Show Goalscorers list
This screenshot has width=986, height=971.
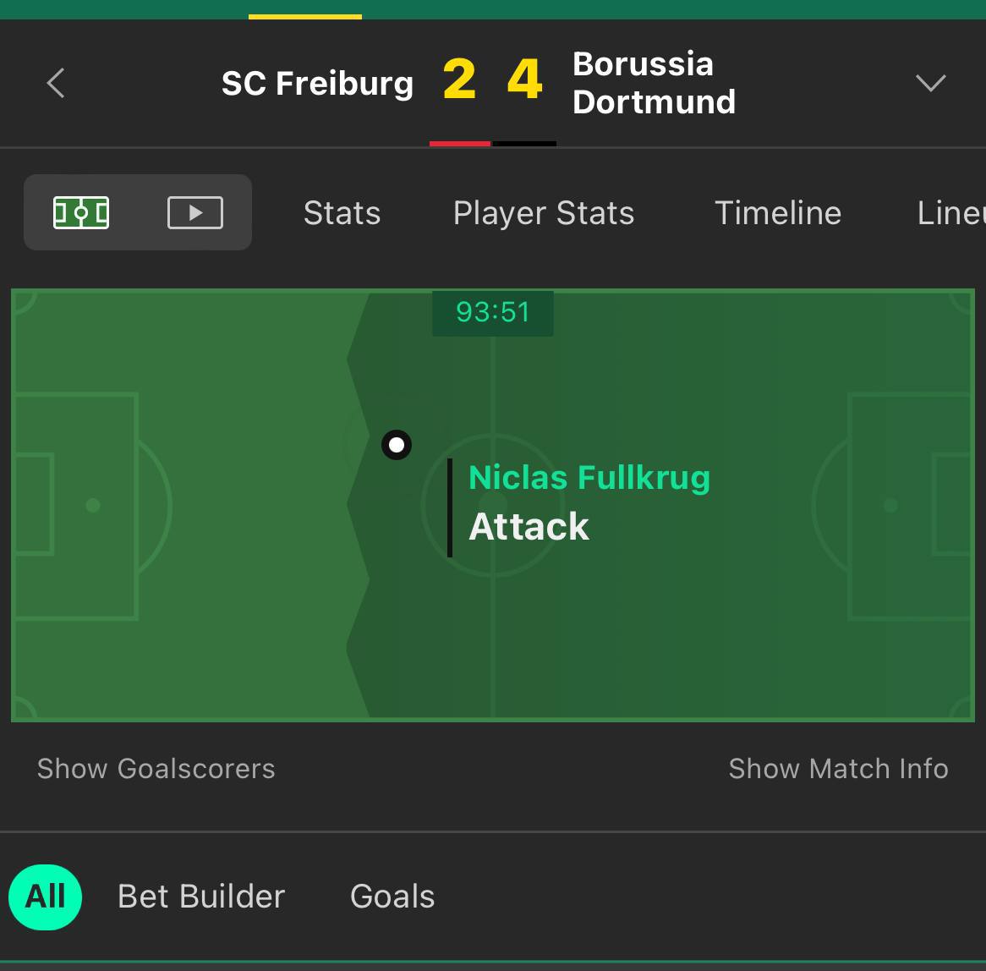pyautogui.click(x=156, y=769)
